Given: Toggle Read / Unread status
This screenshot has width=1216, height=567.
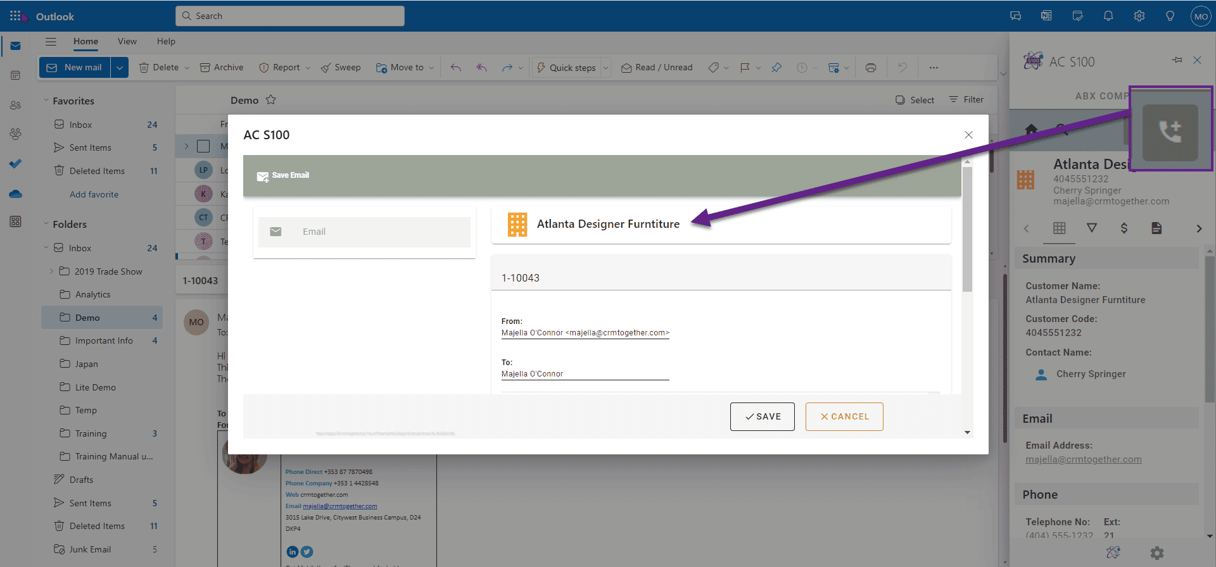Looking at the screenshot, I should (657, 68).
